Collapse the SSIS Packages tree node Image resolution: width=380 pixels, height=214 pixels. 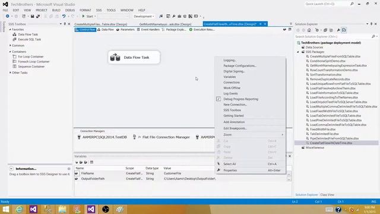[298, 52]
